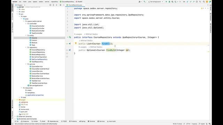The image size is (223, 125).
Task: Click the yellow intention lightbulb
Action: pos(76,43)
